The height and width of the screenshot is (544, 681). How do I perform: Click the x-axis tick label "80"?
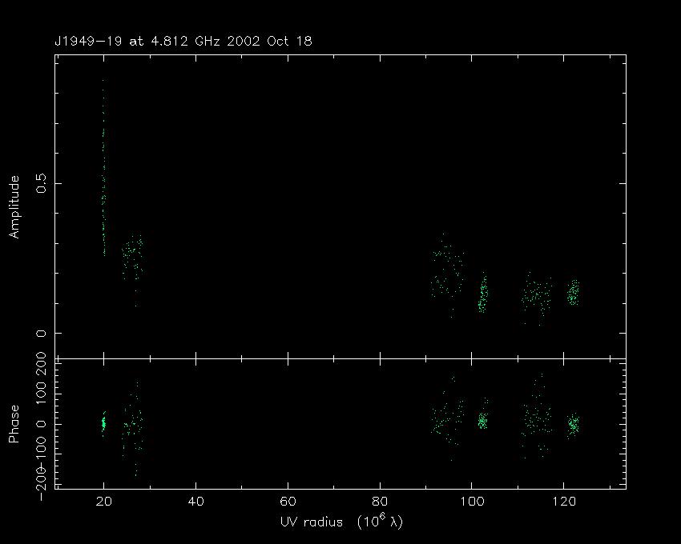tap(380, 502)
